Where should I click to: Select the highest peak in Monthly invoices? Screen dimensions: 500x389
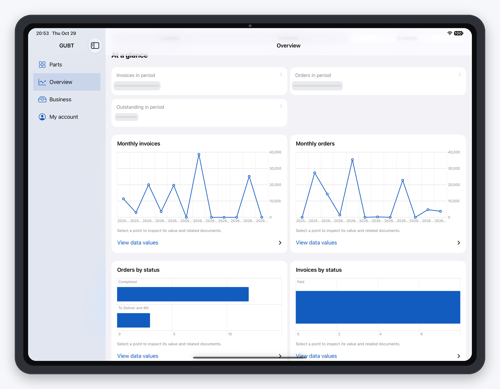[x=199, y=154]
